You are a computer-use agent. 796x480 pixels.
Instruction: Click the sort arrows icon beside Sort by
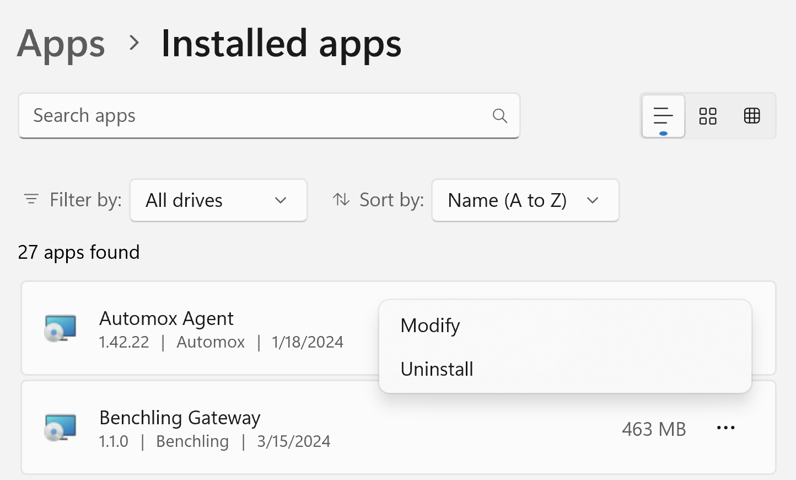click(341, 200)
